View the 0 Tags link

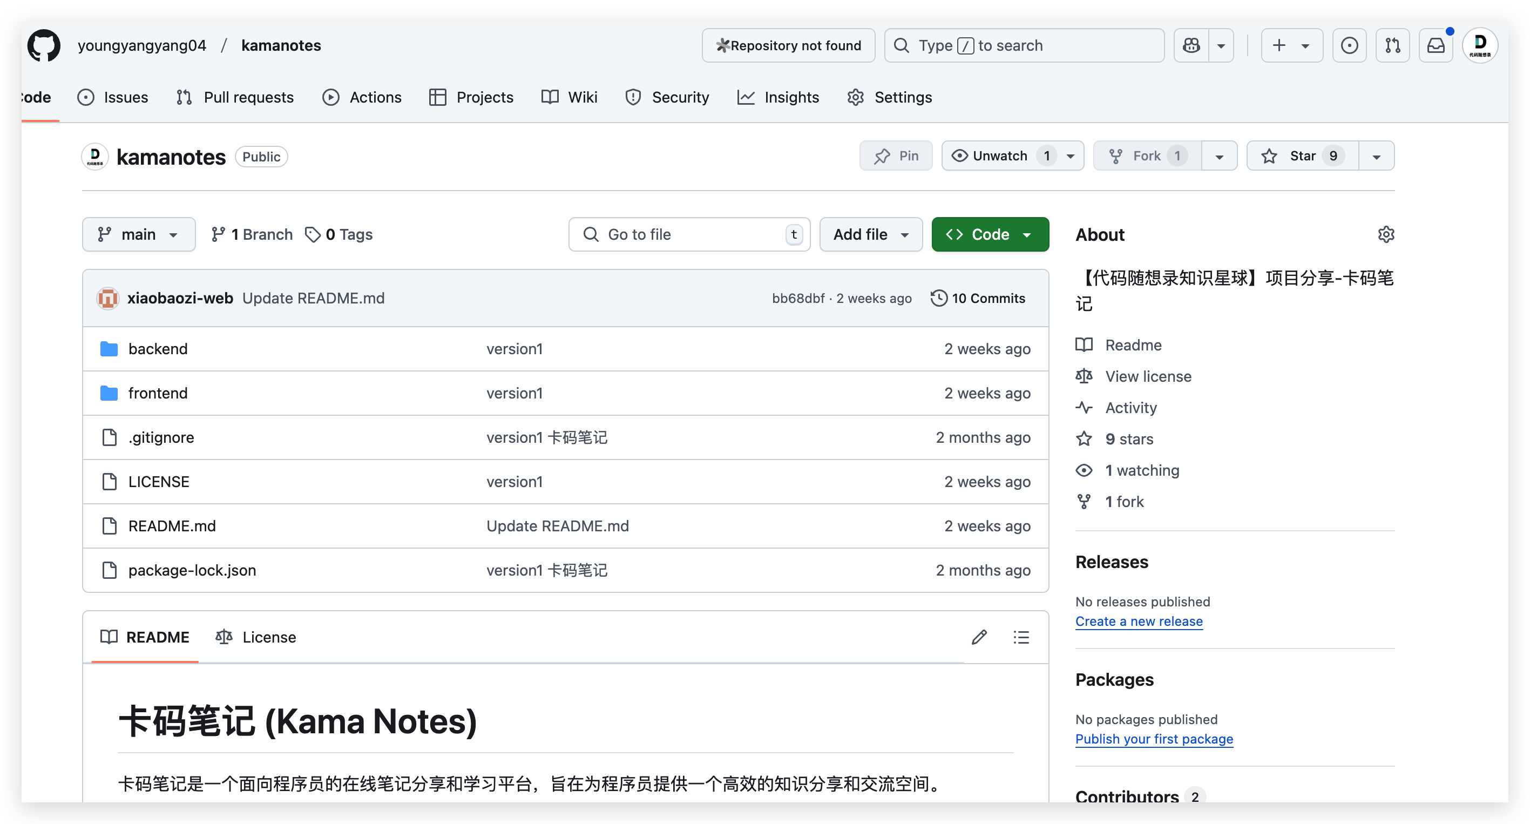(x=339, y=234)
